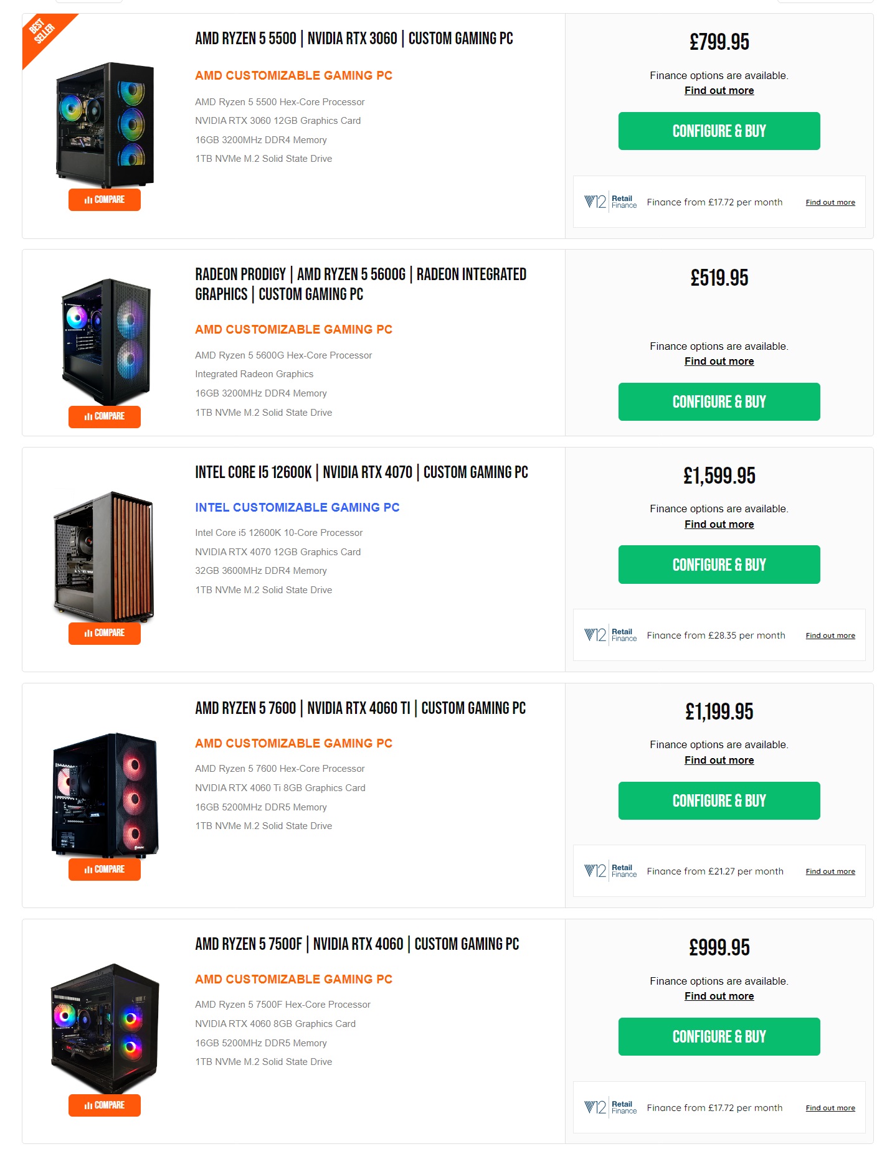Configure & Buy the £799.95 gaming PC
The width and height of the screenshot is (882, 1149).
[719, 131]
